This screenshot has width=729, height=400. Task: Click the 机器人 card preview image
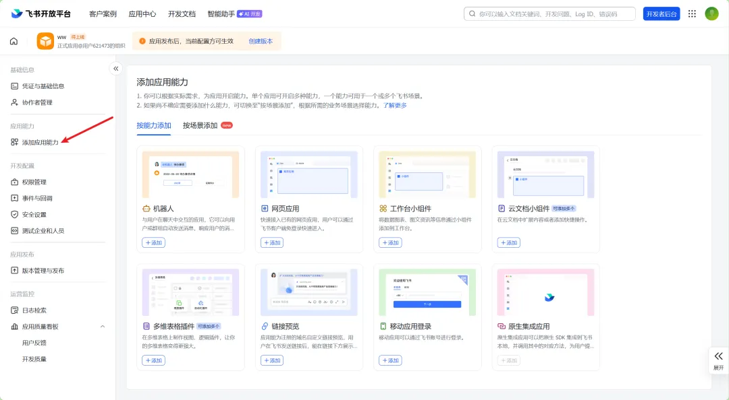tap(190, 174)
